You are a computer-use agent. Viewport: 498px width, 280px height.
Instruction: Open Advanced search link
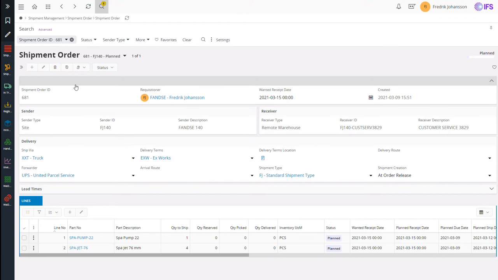click(45, 30)
